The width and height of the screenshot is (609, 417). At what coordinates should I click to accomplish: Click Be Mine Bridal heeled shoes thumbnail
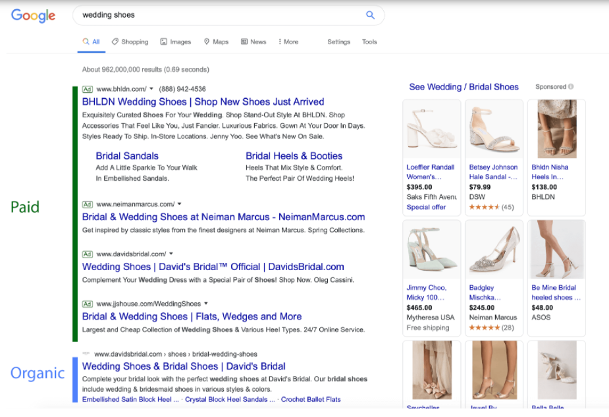point(556,250)
